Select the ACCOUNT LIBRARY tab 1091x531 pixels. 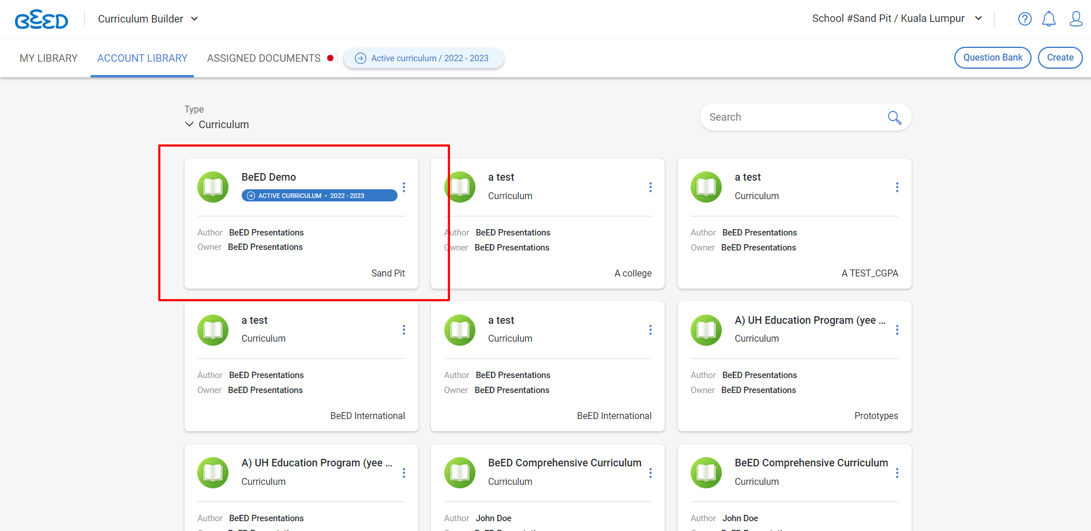coord(143,58)
